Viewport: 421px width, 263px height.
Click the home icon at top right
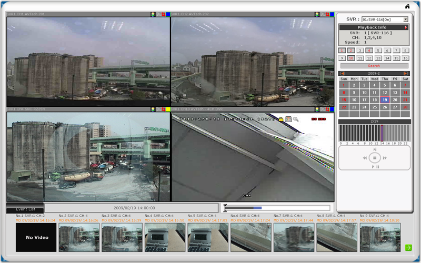pyautogui.click(x=407, y=6)
